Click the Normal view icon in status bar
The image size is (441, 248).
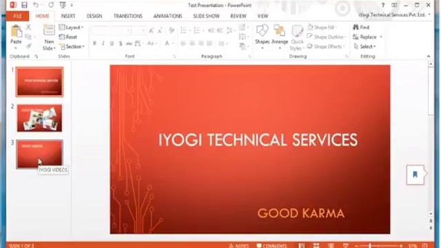302,246
